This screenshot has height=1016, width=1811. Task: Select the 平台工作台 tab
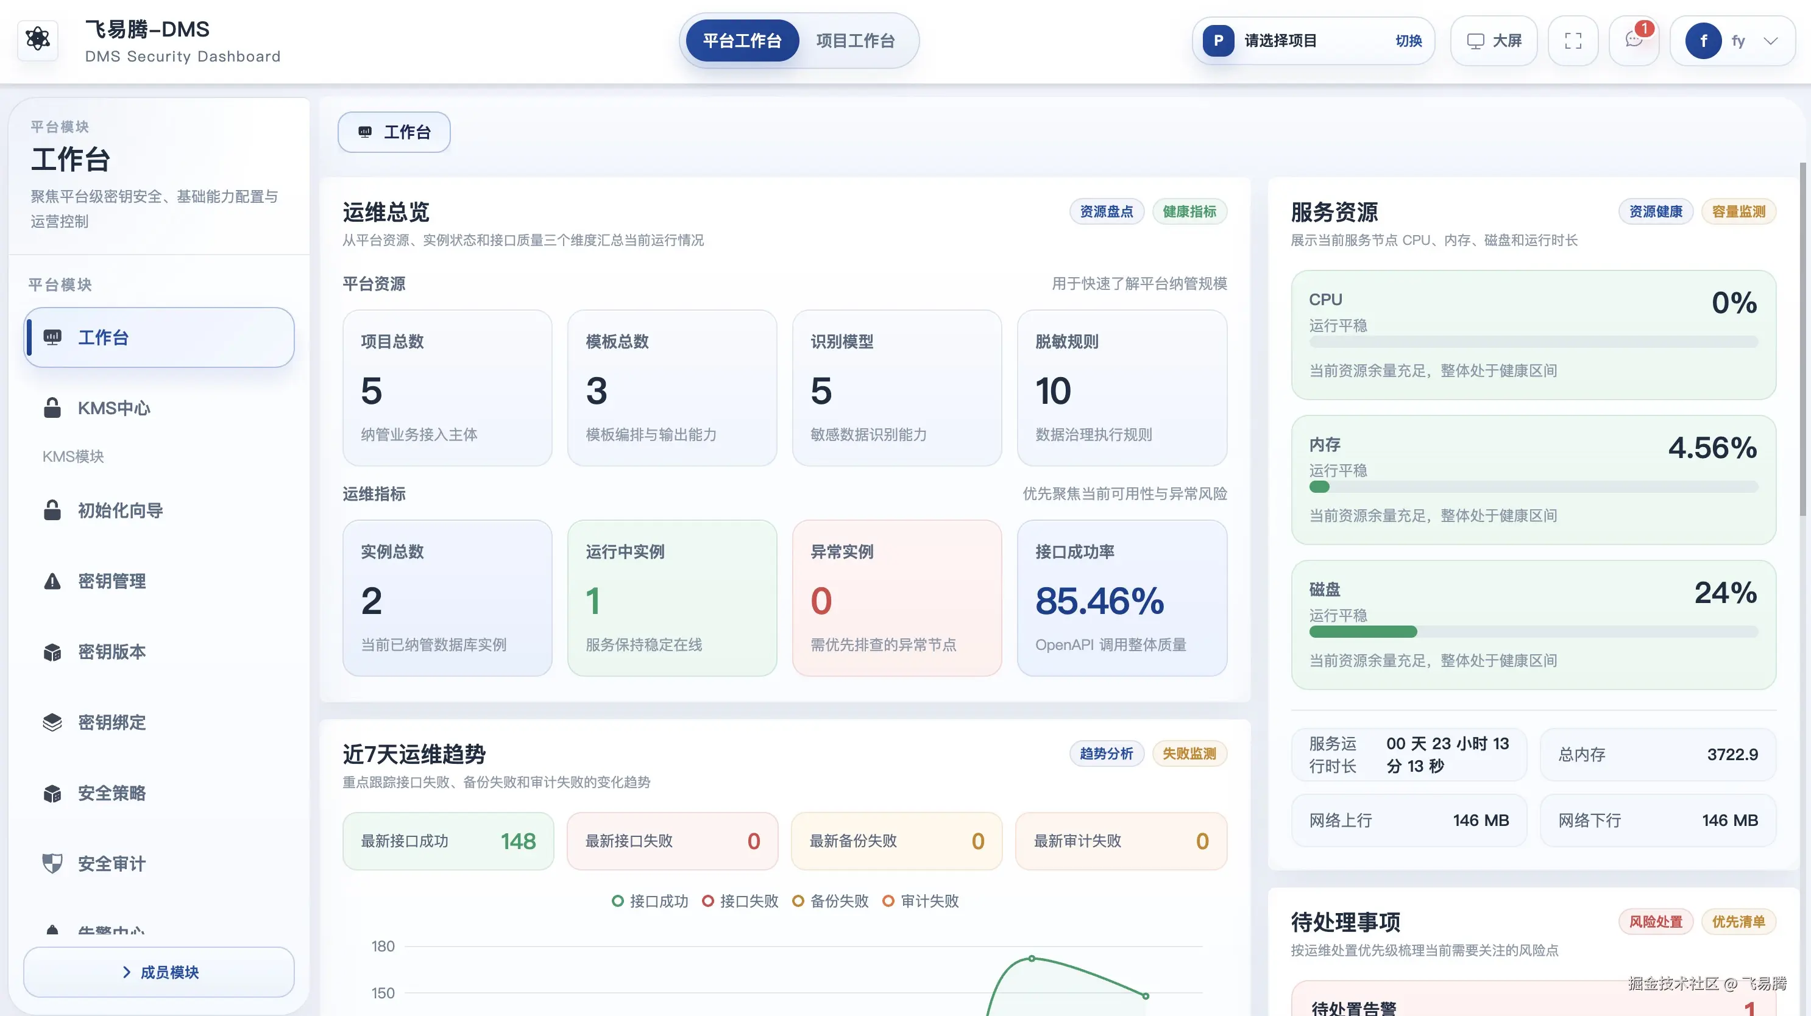(x=742, y=41)
